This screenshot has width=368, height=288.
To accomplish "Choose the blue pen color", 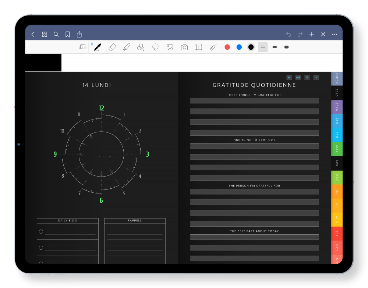I will click(x=239, y=47).
